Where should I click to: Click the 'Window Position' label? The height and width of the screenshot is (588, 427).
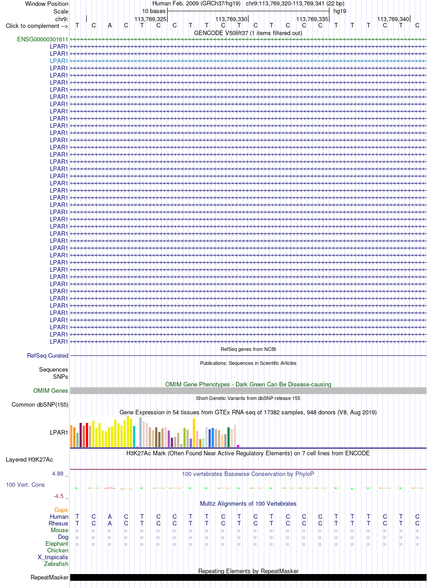47,4
